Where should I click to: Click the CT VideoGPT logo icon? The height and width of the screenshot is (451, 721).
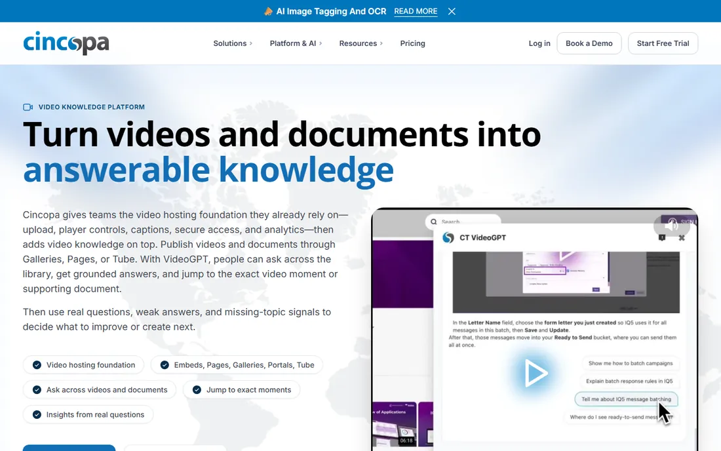tap(448, 238)
